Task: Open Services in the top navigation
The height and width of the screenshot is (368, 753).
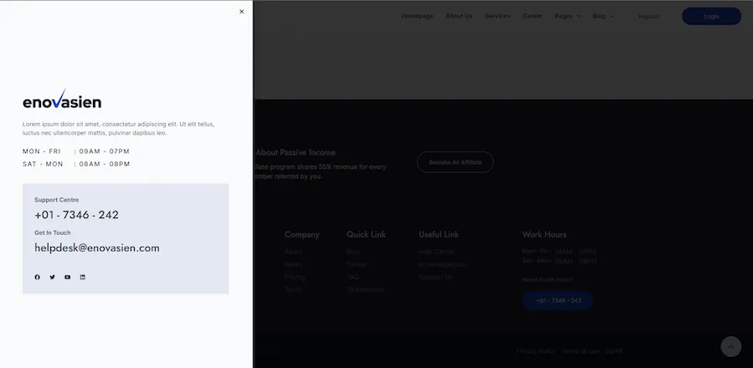Action: pos(498,16)
